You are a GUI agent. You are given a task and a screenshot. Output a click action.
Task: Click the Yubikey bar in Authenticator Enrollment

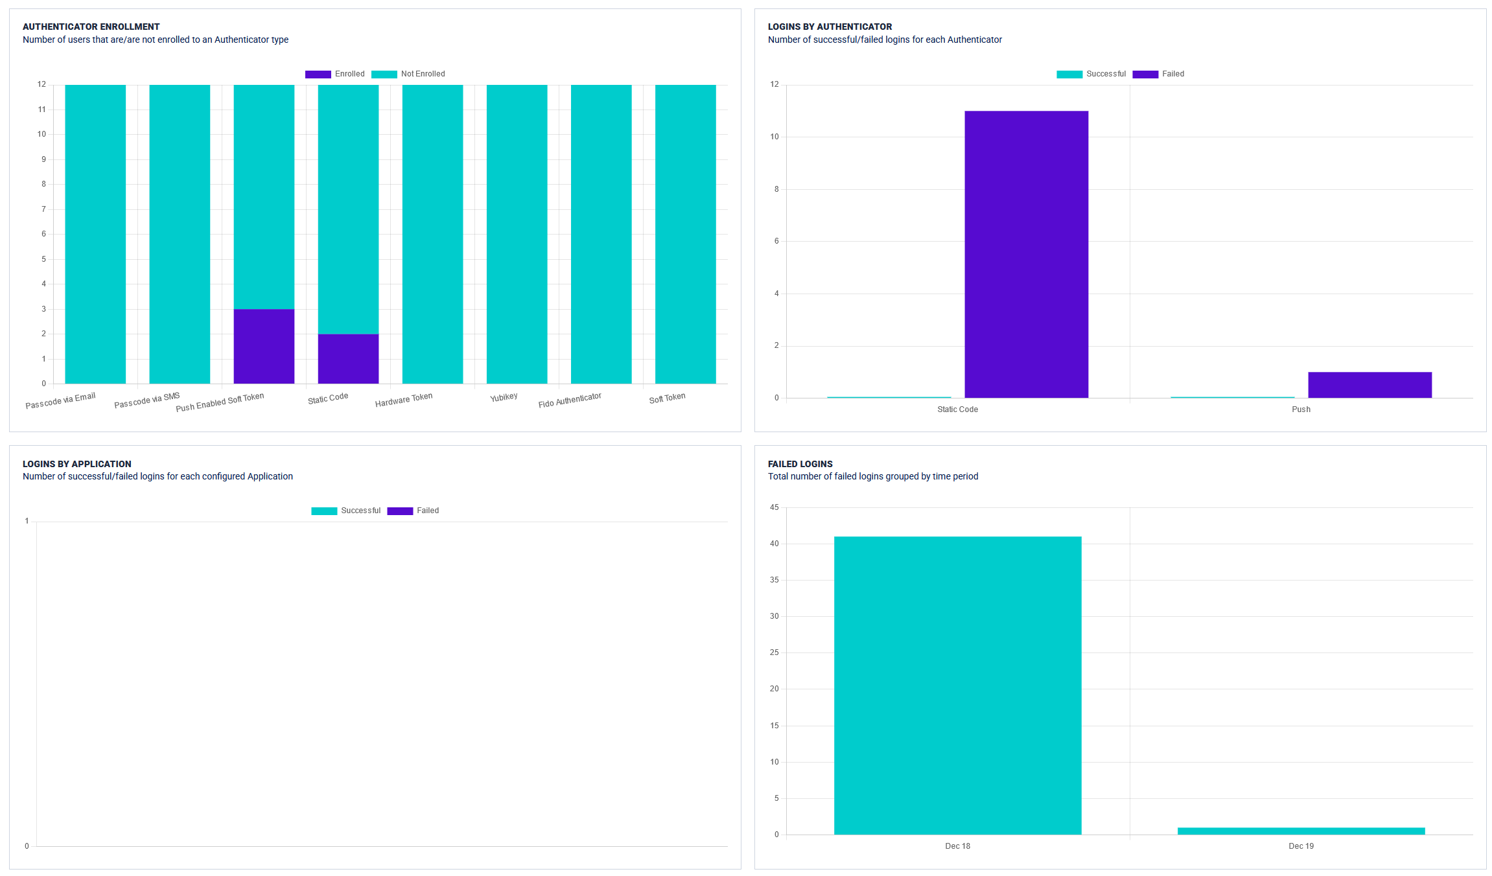[x=517, y=233]
